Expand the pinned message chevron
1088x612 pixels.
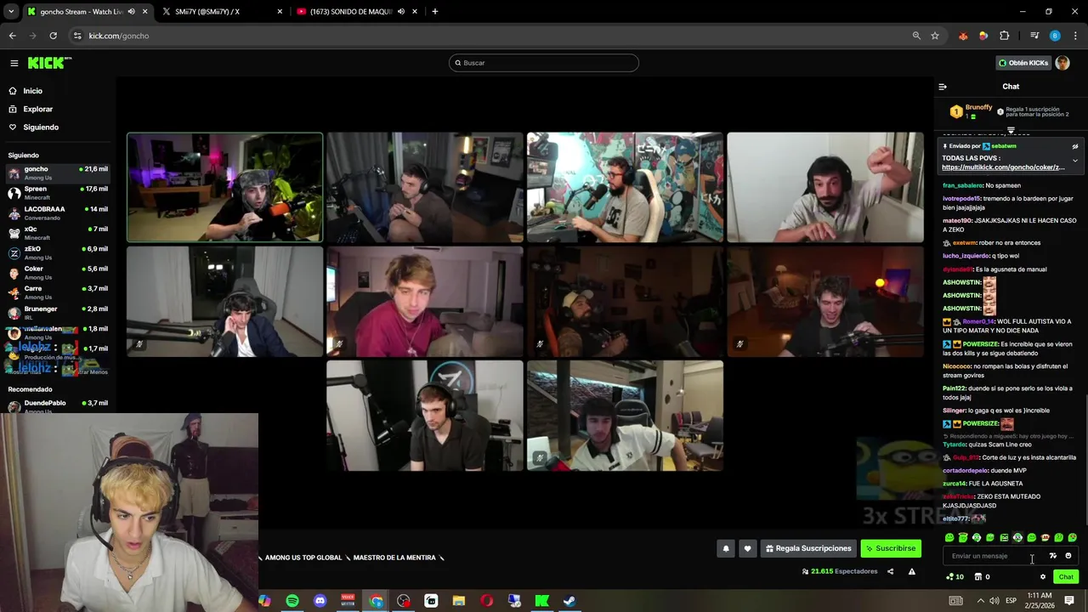click(1074, 161)
